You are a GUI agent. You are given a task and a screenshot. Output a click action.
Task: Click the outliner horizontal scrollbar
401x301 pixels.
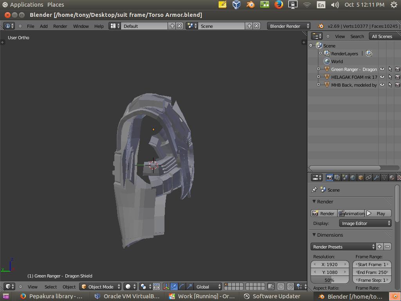[x=345, y=168]
